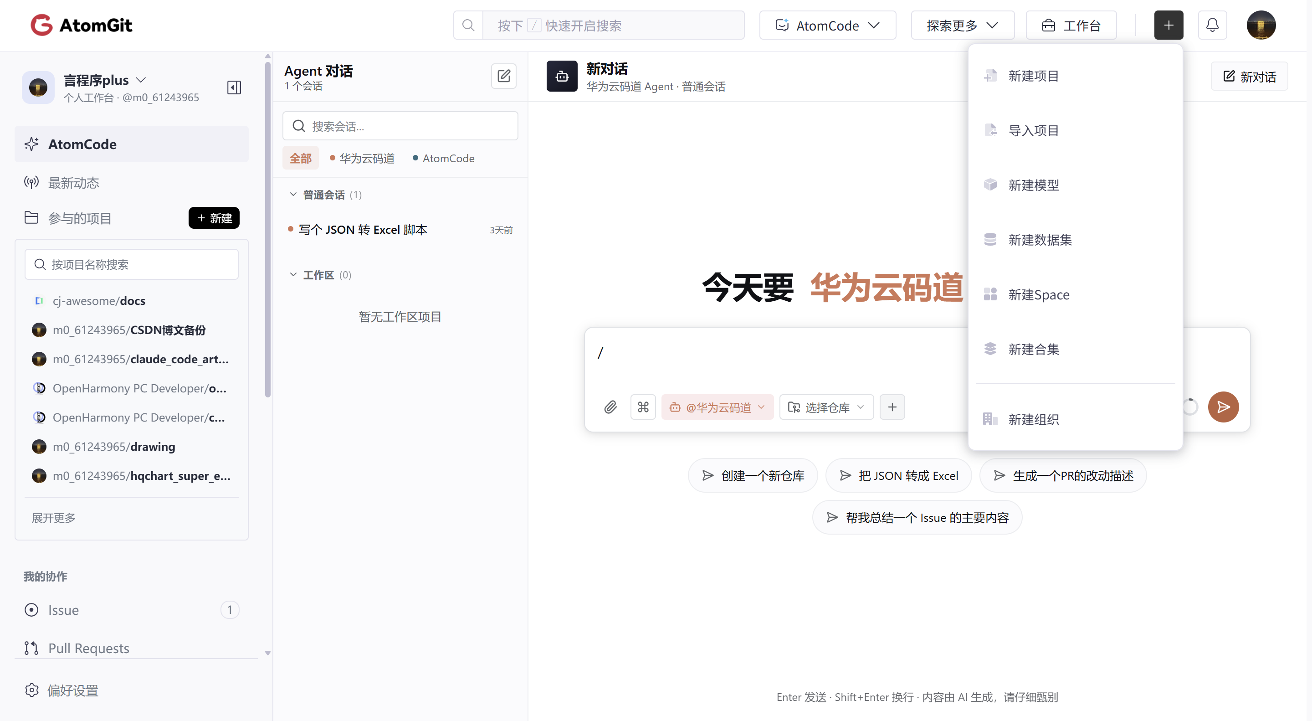Select the AtomCode sidebar entry
The image size is (1312, 721).
[131, 144]
